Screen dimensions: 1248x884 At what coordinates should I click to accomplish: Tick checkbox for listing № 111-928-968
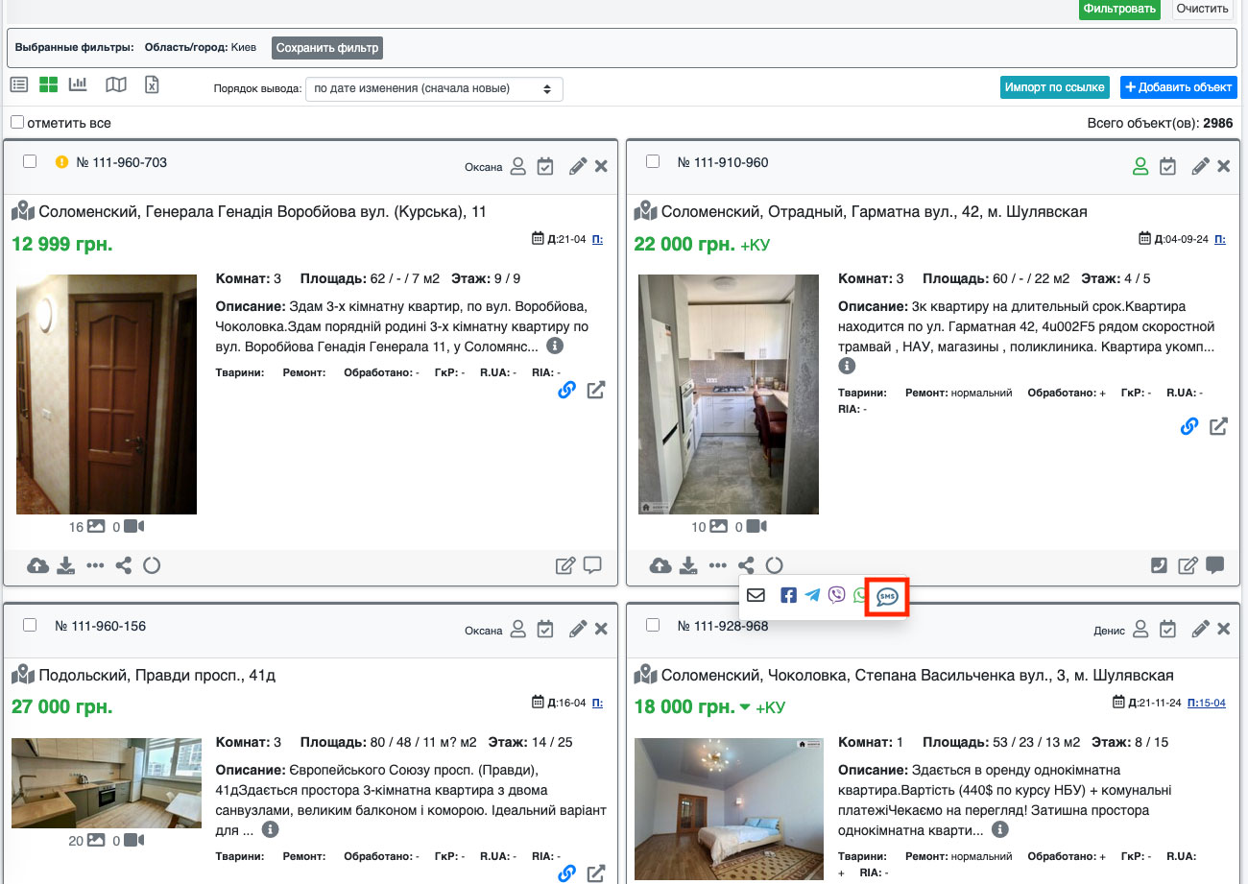coord(653,625)
